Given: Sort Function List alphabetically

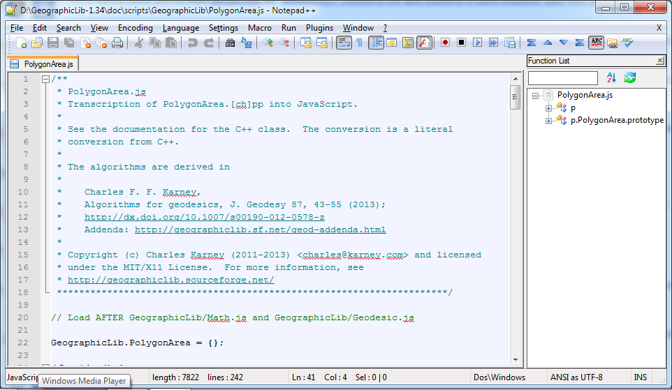Looking at the screenshot, I should (x=611, y=77).
